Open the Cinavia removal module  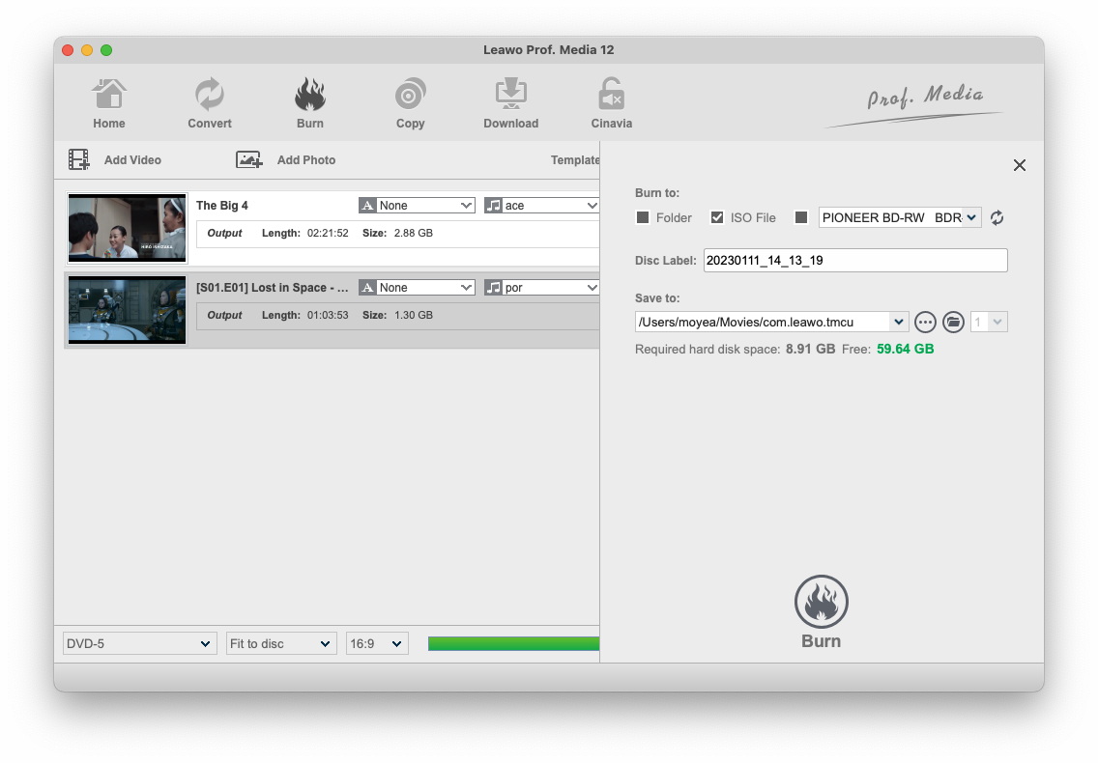tap(611, 96)
